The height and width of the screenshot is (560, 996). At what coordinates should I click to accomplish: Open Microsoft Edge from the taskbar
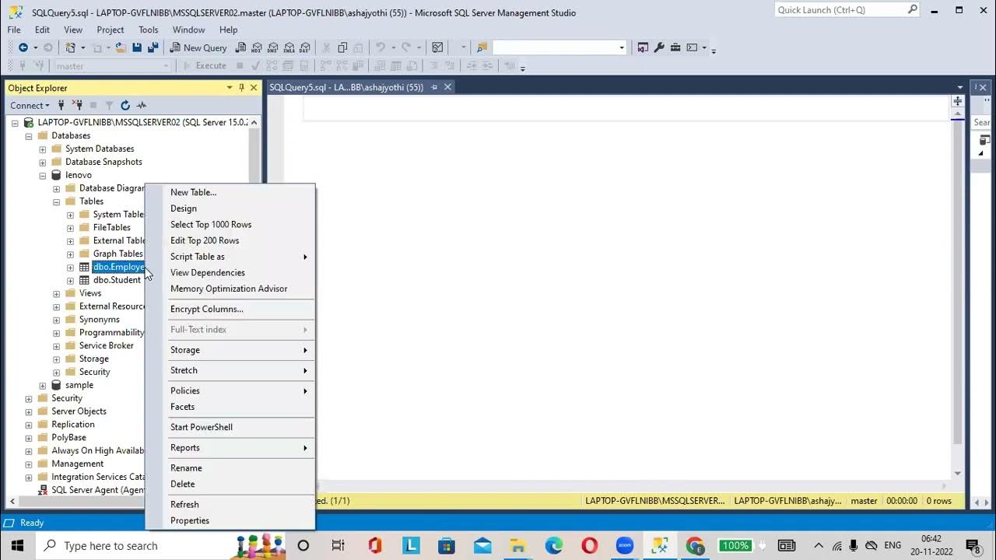point(553,545)
